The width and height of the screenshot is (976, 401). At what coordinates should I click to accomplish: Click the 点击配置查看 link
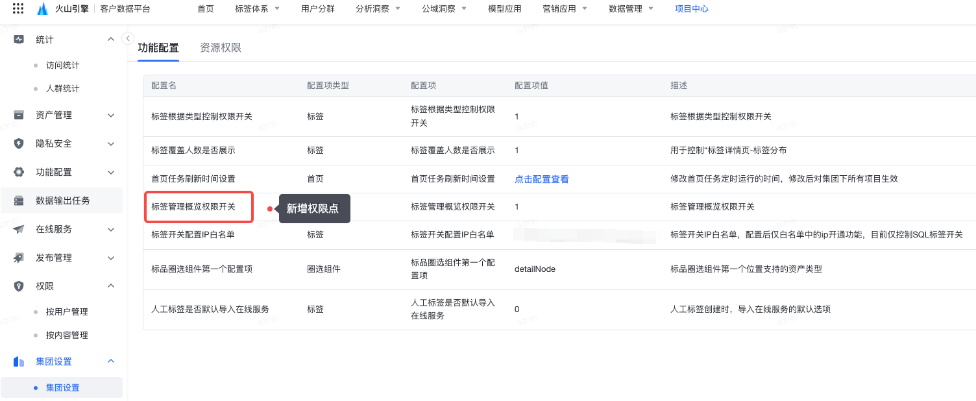pos(541,179)
